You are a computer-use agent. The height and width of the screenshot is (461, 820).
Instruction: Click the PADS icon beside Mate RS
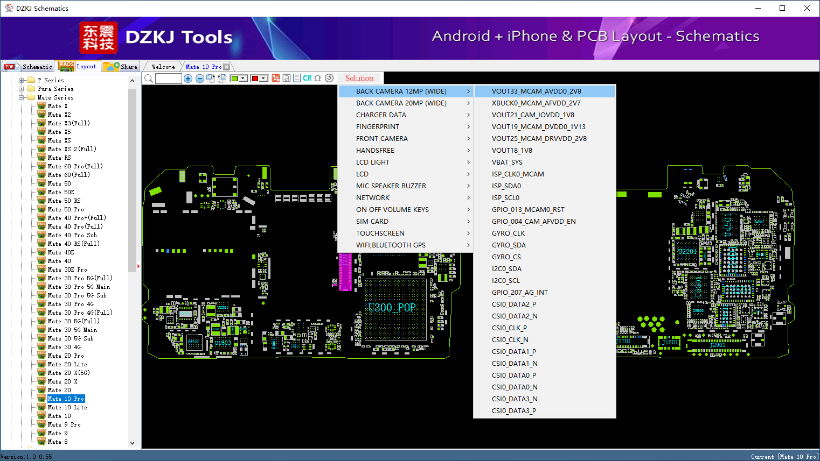(x=41, y=158)
